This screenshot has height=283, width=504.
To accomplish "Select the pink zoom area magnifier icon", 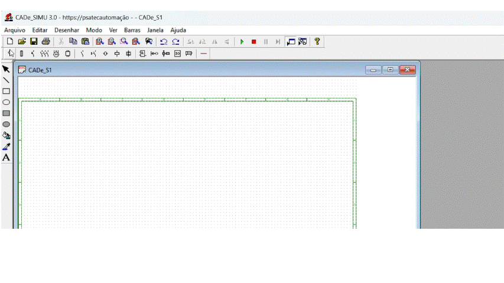I will coord(123,42).
